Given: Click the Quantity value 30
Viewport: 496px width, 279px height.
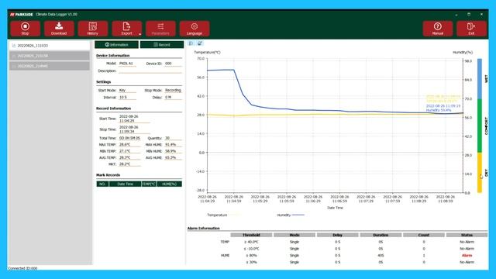Looking at the screenshot, I should (174, 138).
